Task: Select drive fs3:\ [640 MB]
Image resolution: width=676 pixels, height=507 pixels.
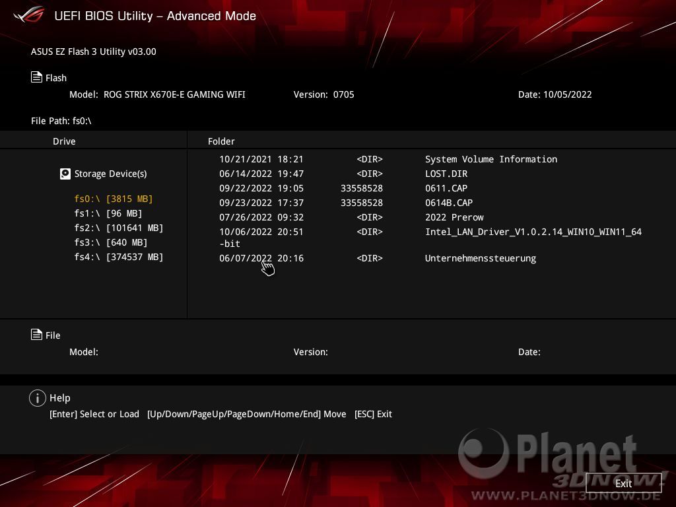Action: coord(111,243)
